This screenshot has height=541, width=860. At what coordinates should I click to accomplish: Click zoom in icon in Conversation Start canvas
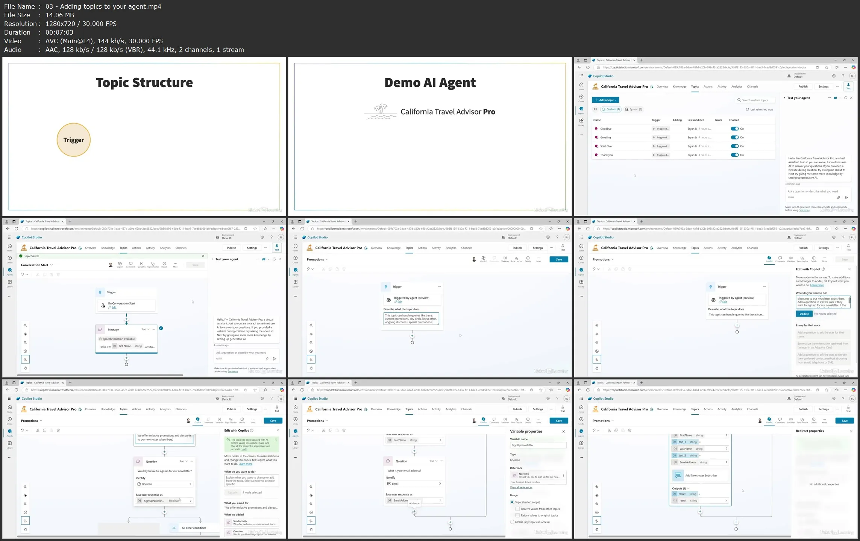point(25,326)
